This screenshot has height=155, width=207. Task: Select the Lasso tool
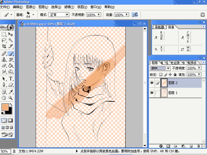coord(4,40)
